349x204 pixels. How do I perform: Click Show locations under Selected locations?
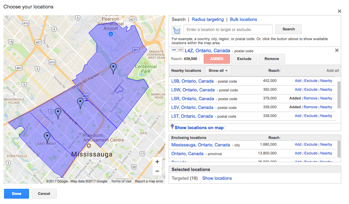tap(217, 178)
